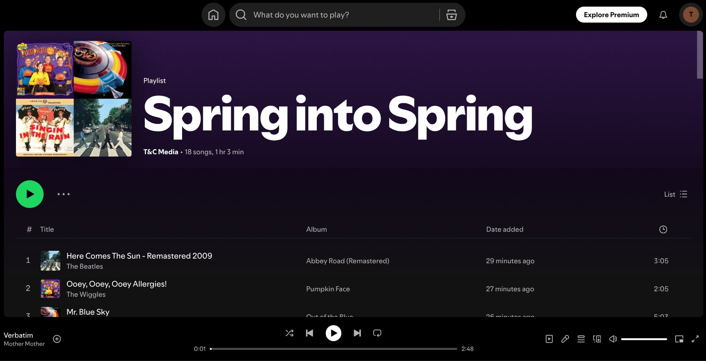
Task: Connect to a device
Action: coord(597,339)
